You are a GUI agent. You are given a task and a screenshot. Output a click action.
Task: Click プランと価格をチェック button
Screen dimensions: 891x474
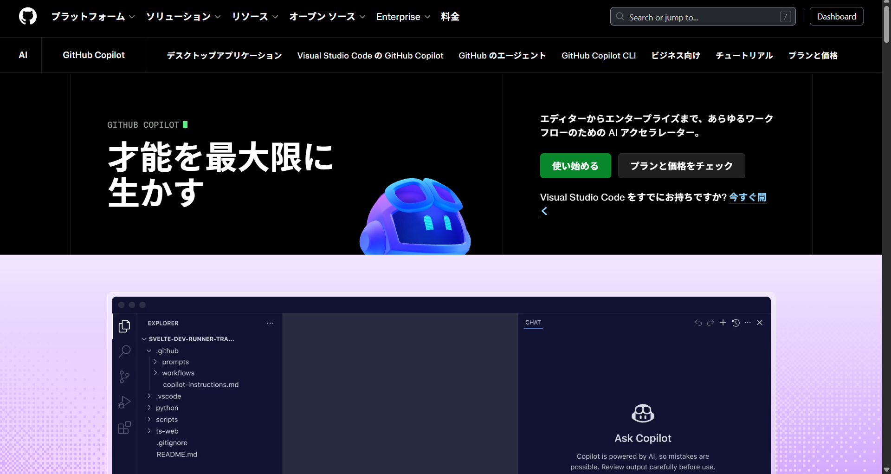click(682, 166)
